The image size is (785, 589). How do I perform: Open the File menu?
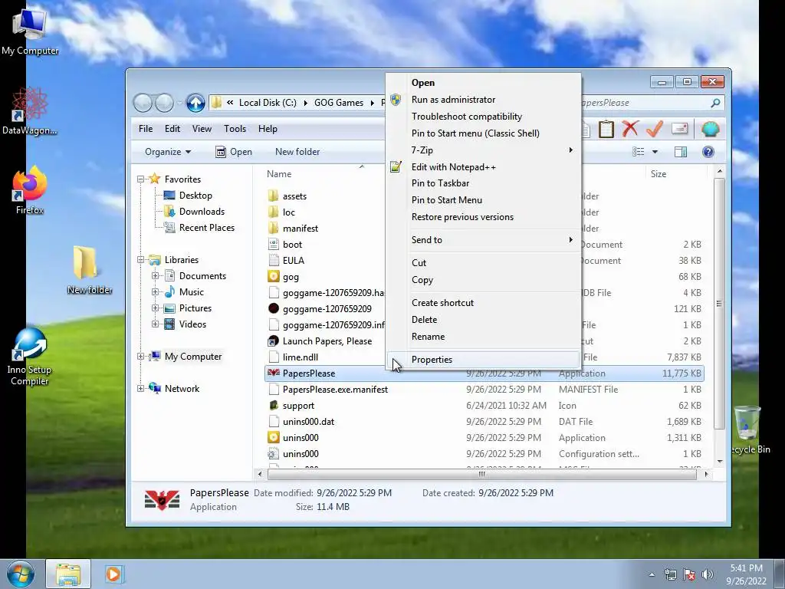[x=146, y=129]
